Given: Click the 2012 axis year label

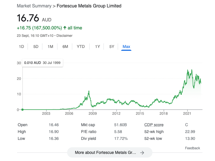Looking at the screenshot, I should [x=116, y=114].
